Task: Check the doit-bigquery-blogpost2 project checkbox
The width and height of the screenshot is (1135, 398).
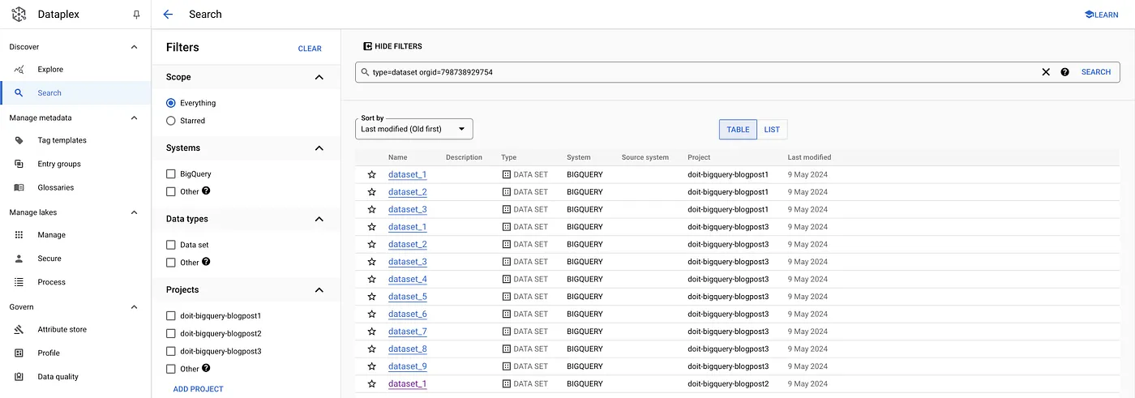Action: (170, 333)
